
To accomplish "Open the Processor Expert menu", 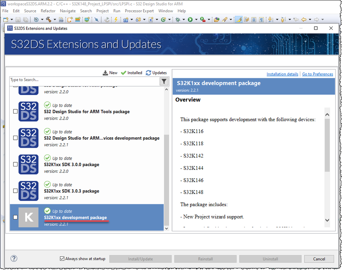I will point(139,11).
